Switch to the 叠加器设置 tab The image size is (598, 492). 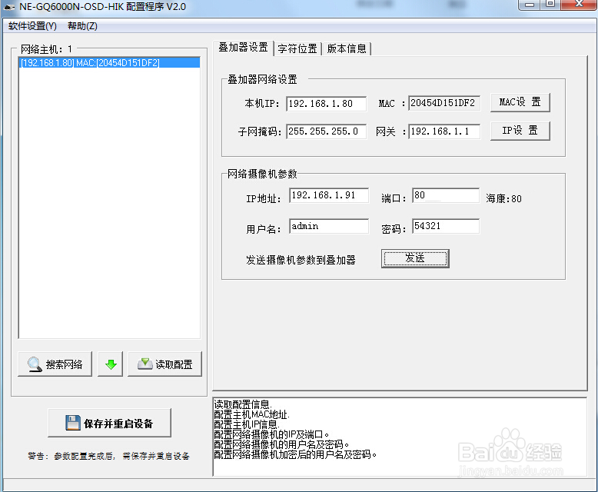(244, 48)
